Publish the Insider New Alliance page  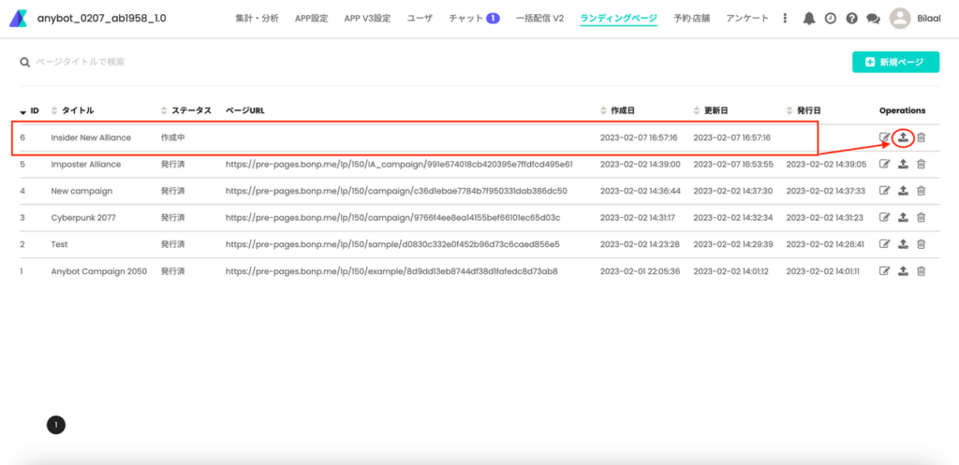click(x=903, y=138)
